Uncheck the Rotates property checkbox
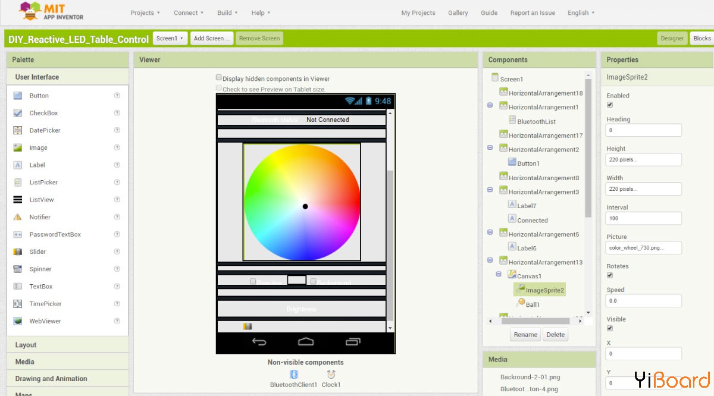This screenshot has height=396, width=714. (610, 275)
